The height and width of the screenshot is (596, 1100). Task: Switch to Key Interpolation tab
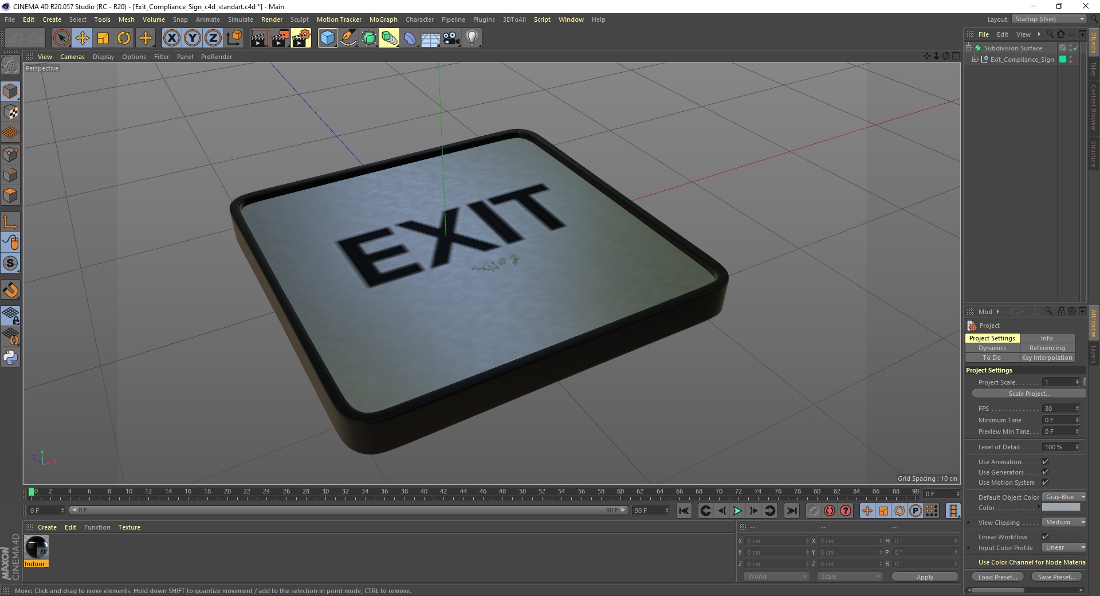(1047, 358)
